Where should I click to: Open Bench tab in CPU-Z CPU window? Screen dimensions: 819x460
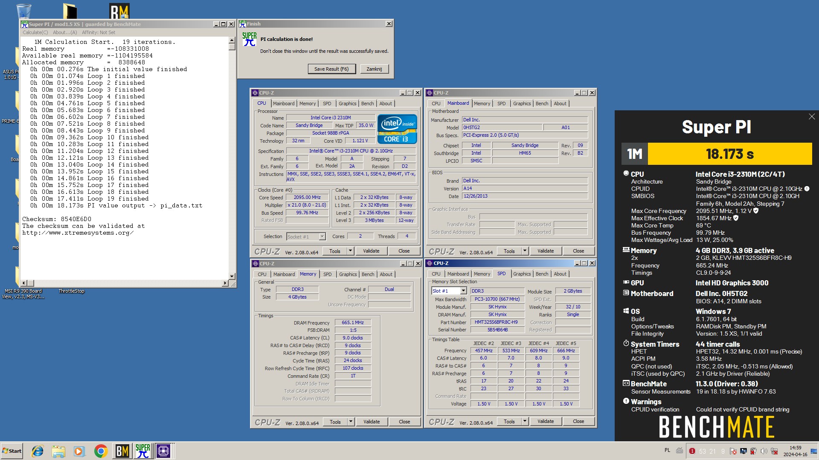pos(367,103)
